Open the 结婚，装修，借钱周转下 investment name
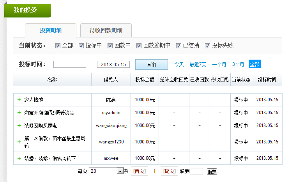 pyautogui.click(x=50, y=158)
